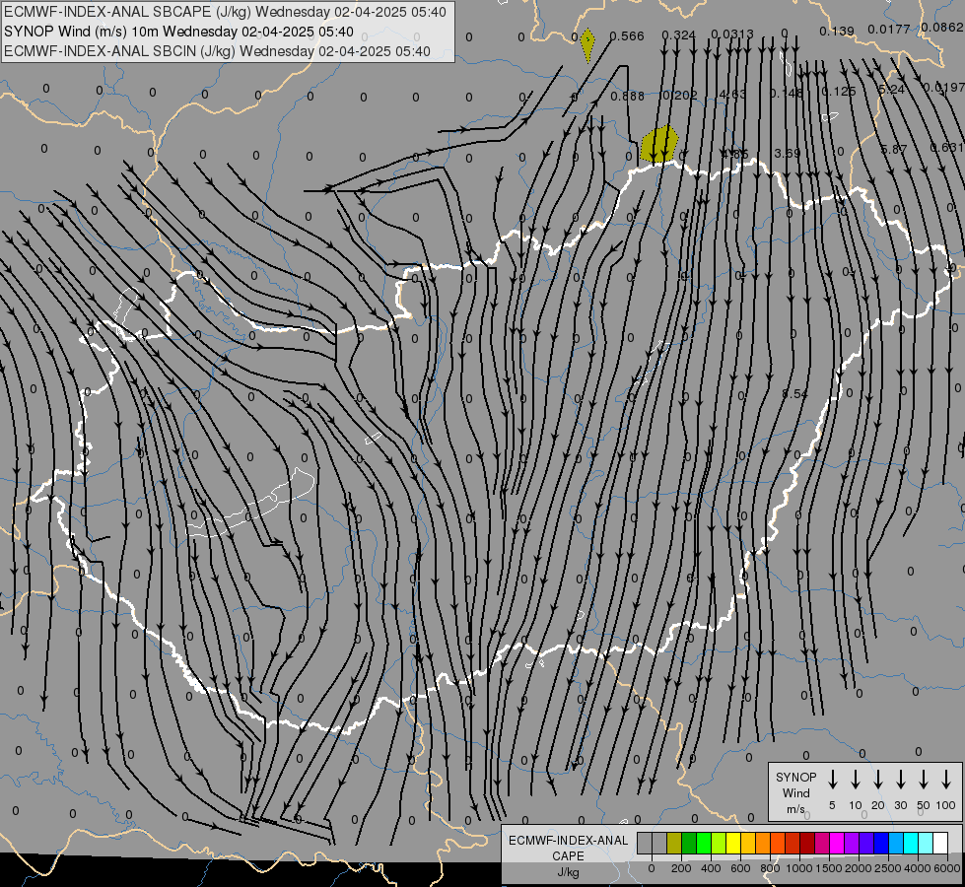Image resolution: width=965 pixels, height=887 pixels.
Task: Click the 5.87 CAPE value
Action: coord(893,149)
